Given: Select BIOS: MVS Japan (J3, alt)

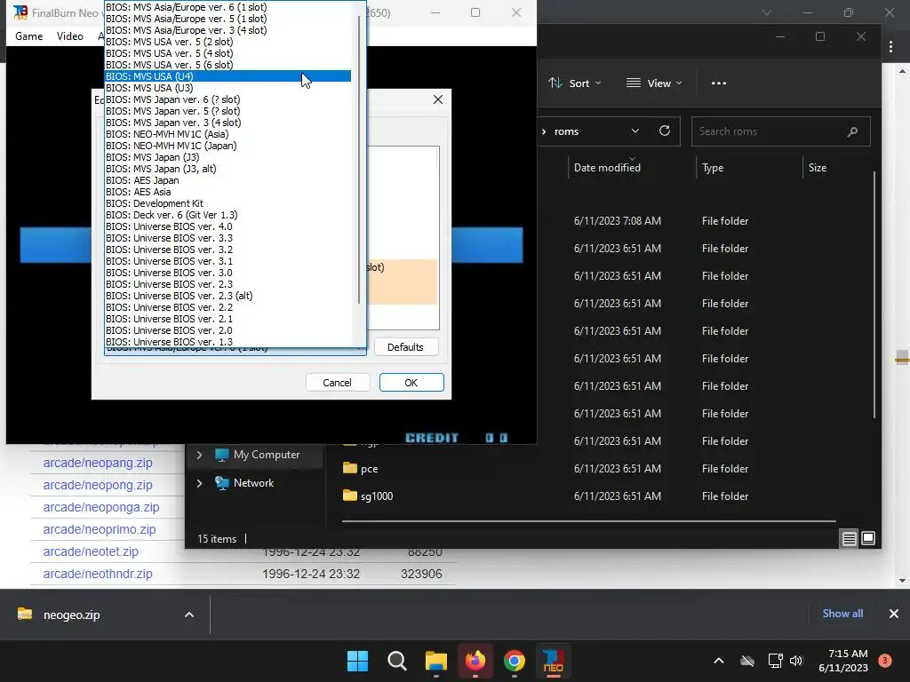Looking at the screenshot, I should pyautogui.click(x=227, y=169).
